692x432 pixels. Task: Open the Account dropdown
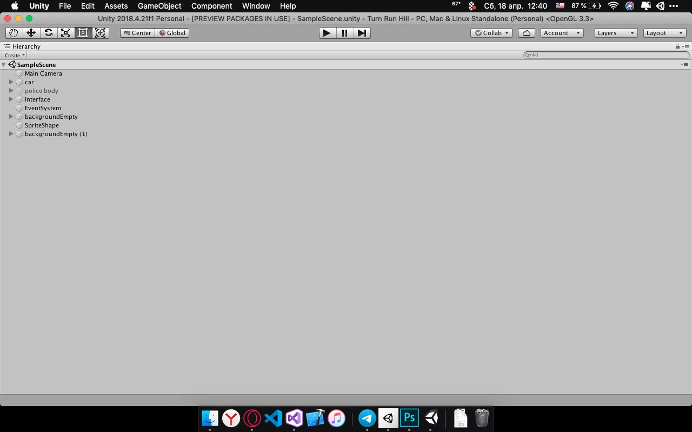click(x=562, y=33)
